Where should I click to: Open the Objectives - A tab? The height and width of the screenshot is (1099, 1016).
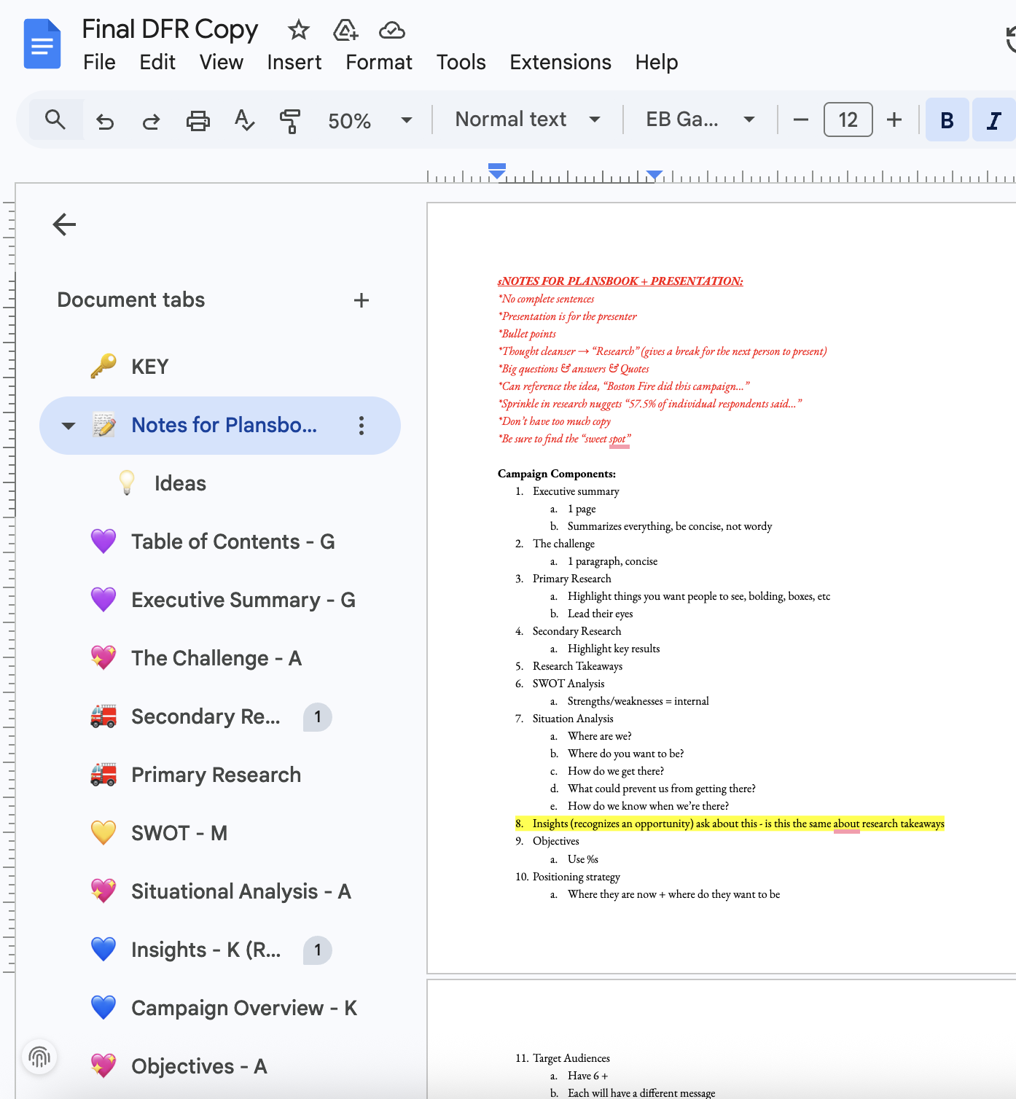tap(220, 1067)
